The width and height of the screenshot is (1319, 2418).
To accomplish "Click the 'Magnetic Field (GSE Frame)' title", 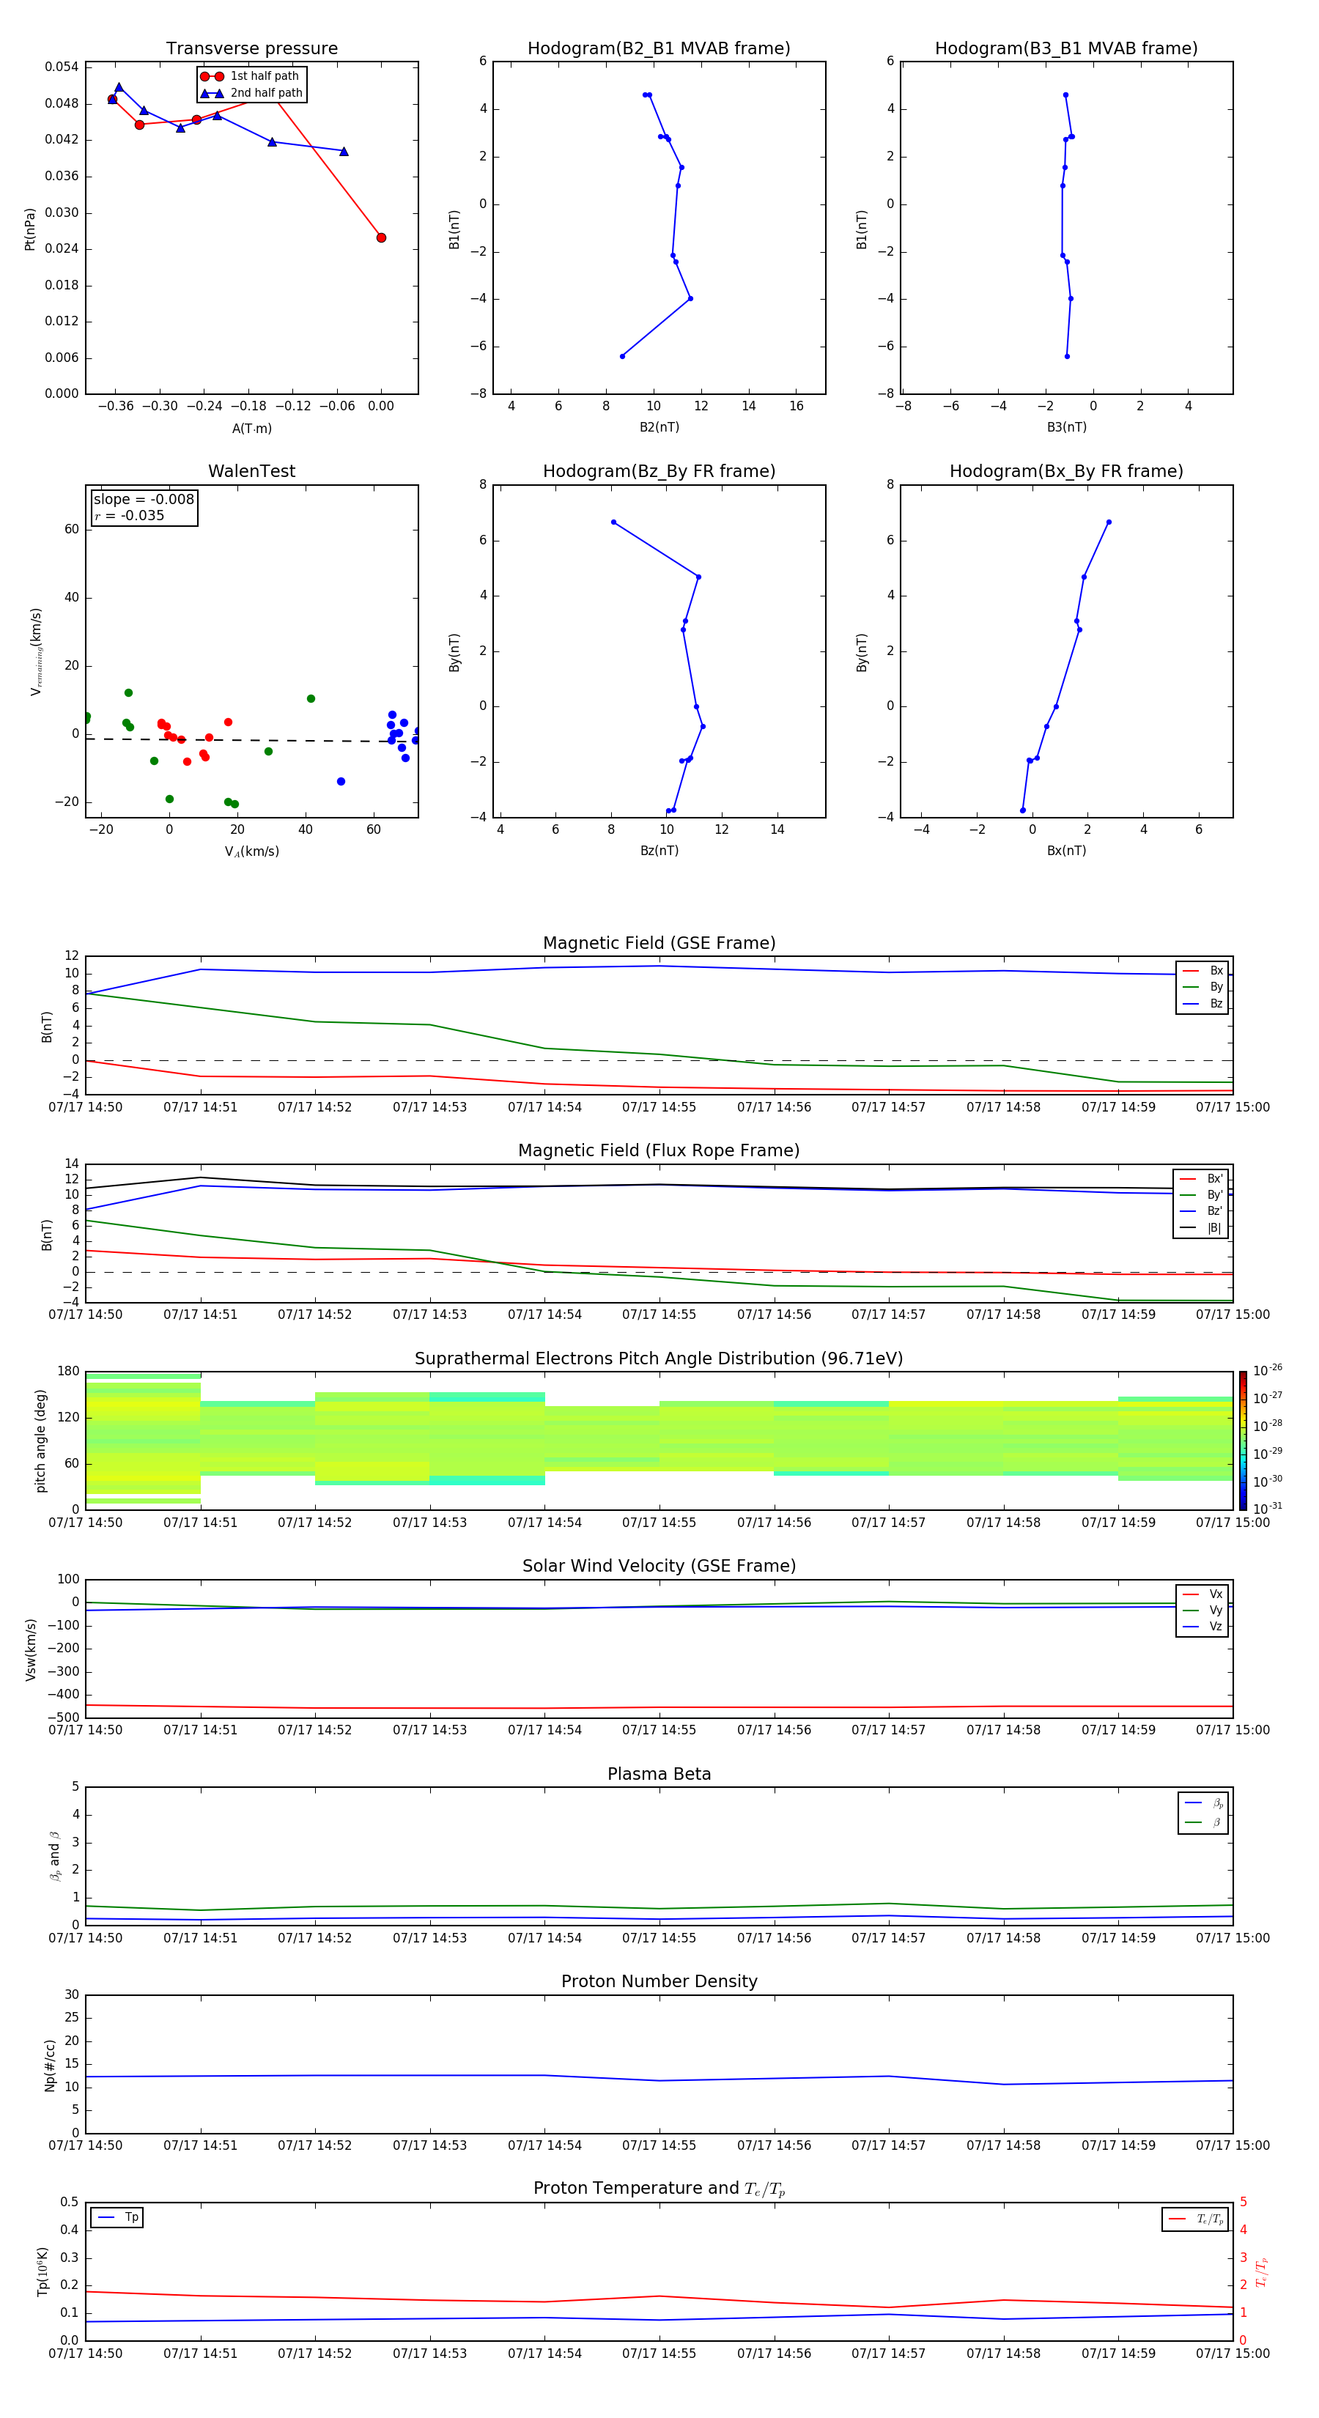I will click(659, 943).
